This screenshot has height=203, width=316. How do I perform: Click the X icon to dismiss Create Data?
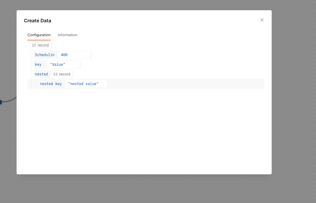point(262,20)
